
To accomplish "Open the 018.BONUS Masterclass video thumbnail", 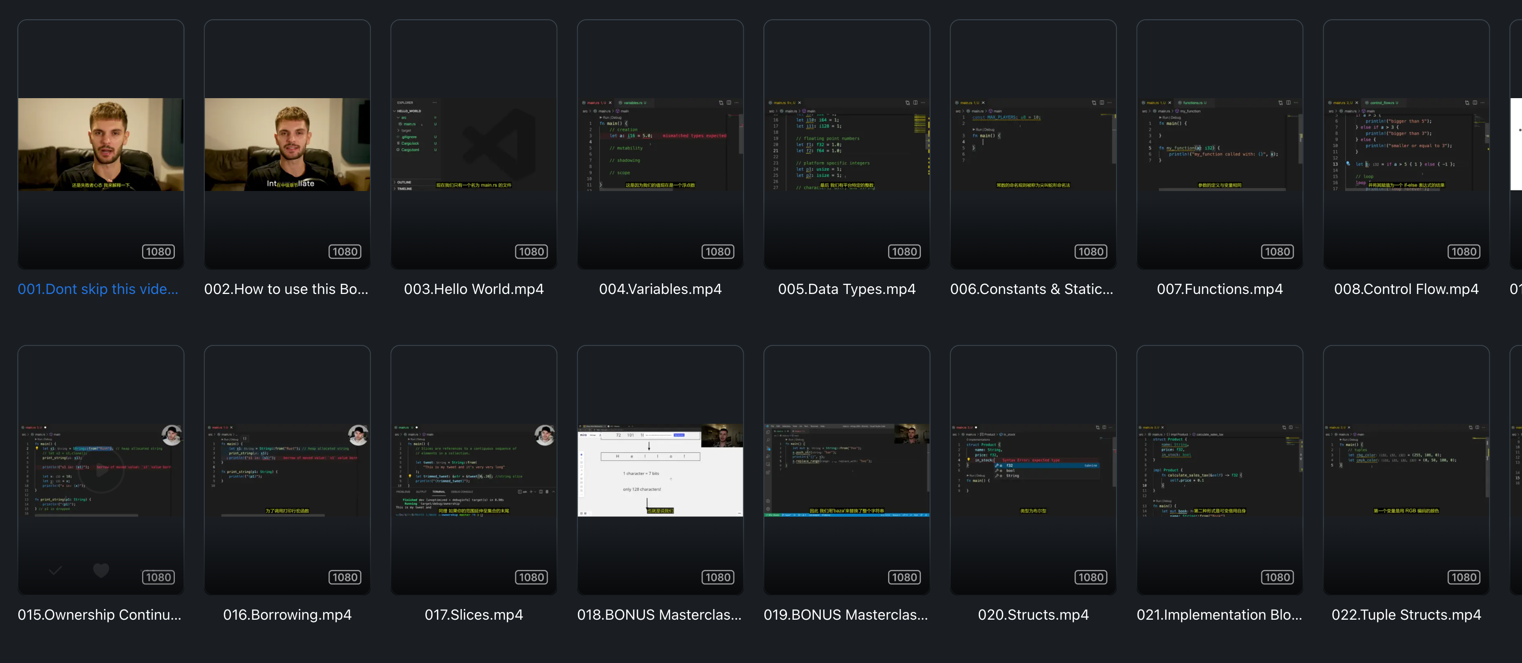I will (x=660, y=470).
